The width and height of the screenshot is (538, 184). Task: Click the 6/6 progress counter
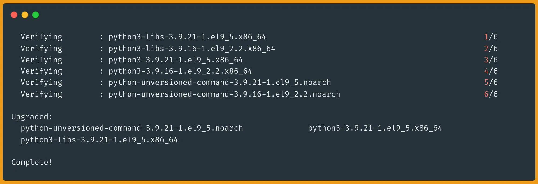point(491,94)
